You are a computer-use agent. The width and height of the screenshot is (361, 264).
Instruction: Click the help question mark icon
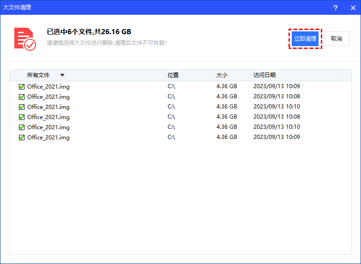click(336, 7)
